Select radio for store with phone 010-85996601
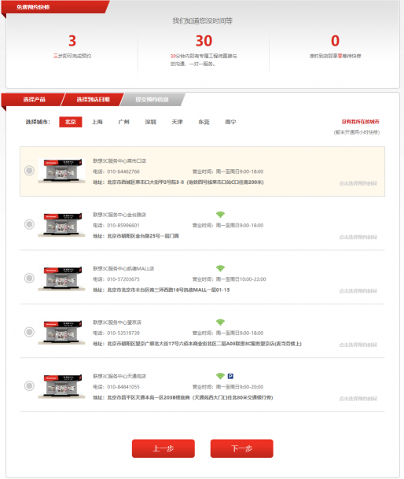This screenshot has width=404, height=479. click(29, 224)
